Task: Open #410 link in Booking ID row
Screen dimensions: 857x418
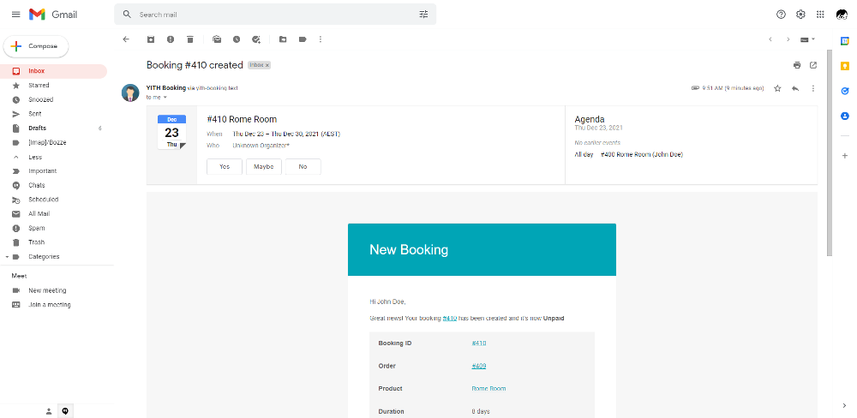Action: [x=479, y=343]
